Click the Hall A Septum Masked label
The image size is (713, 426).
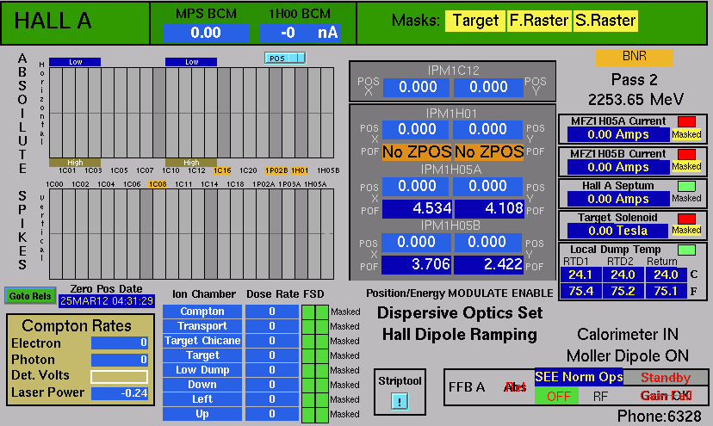point(686,198)
